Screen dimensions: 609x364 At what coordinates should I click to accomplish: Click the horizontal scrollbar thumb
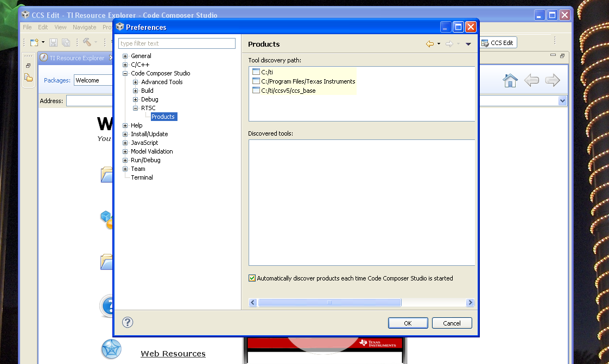329,302
